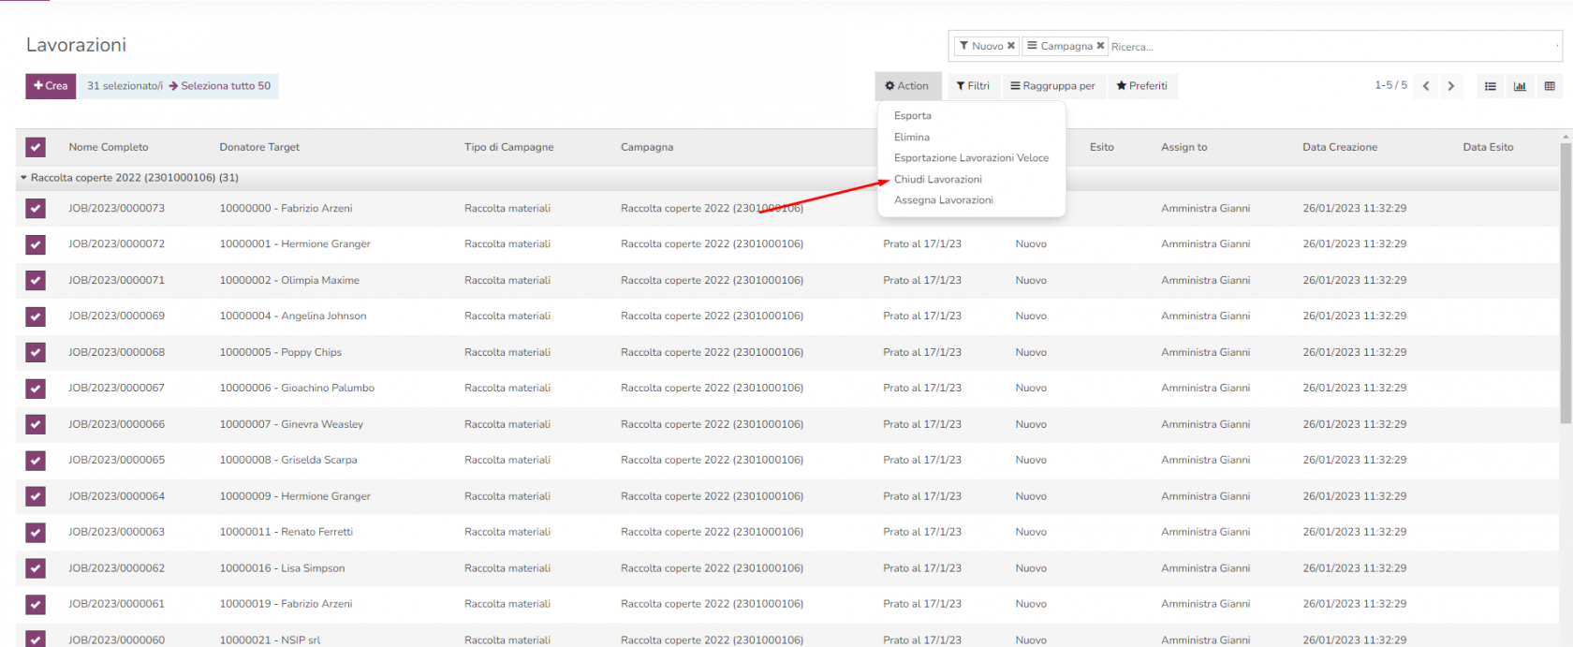This screenshot has width=1573, height=647.
Task: Uncheck the select-all header checkbox
Action: tap(36, 147)
